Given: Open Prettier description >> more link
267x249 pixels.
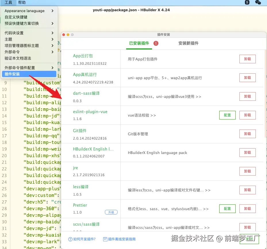Looking at the screenshot, I should coord(206,209).
